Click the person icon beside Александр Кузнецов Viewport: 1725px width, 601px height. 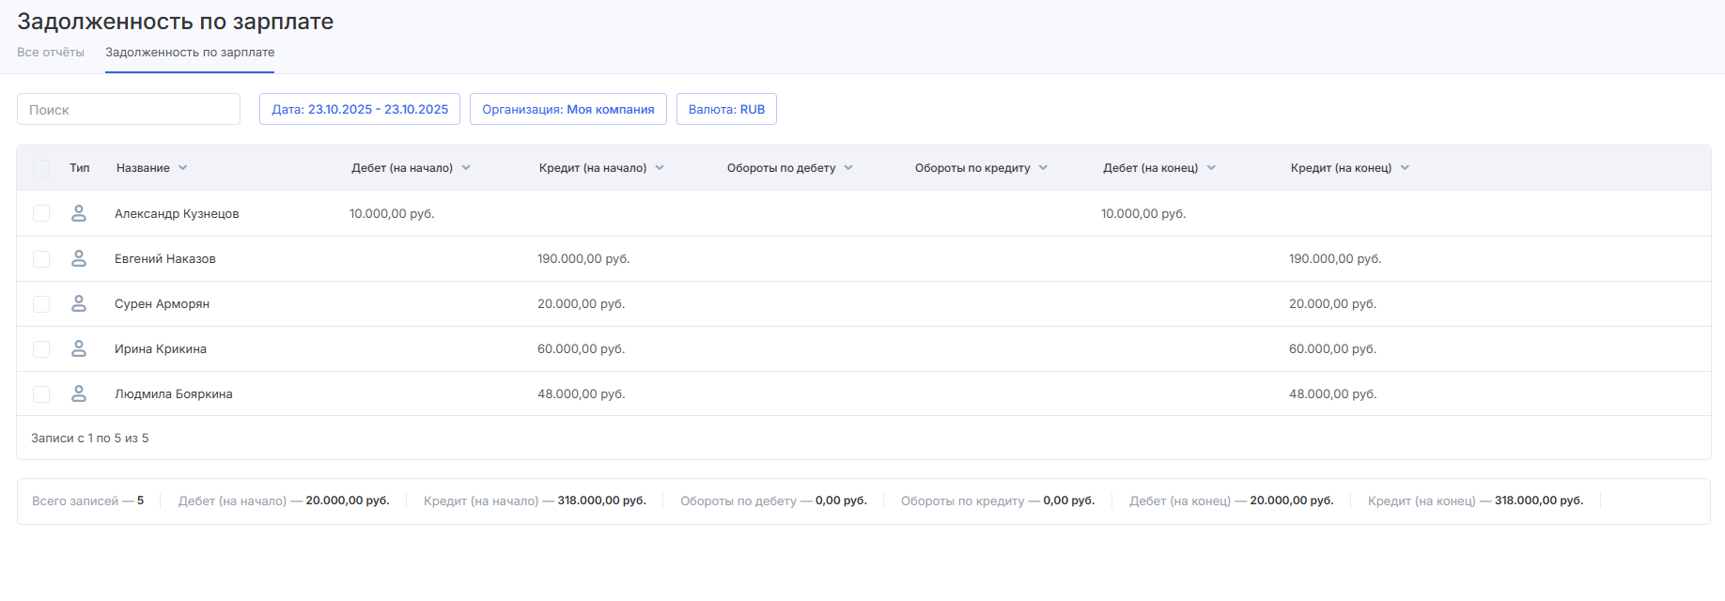(79, 213)
